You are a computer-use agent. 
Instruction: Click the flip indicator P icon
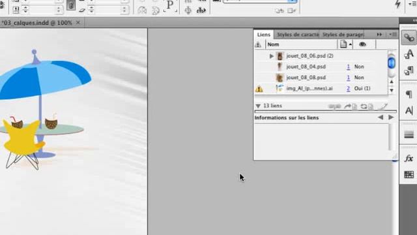click(x=170, y=6)
